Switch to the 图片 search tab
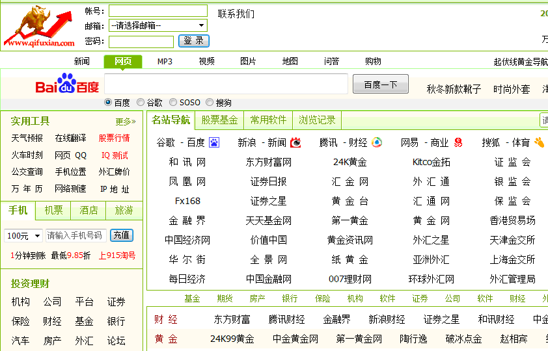This screenshot has height=351, width=548. pos(248,61)
